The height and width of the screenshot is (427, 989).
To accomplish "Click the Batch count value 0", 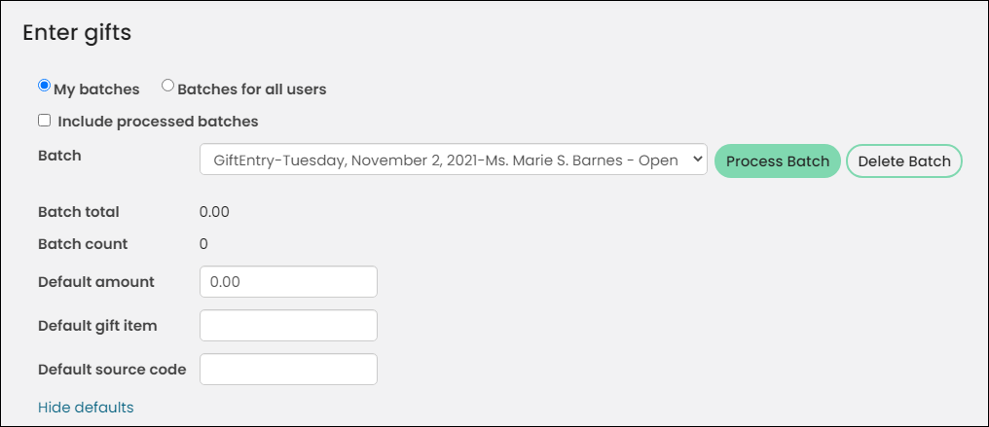I will [203, 244].
